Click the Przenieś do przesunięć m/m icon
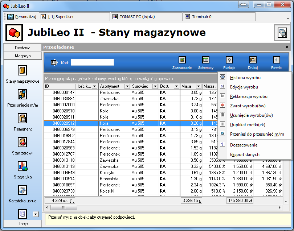The image size is (294, 231). (x=222, y=133)
